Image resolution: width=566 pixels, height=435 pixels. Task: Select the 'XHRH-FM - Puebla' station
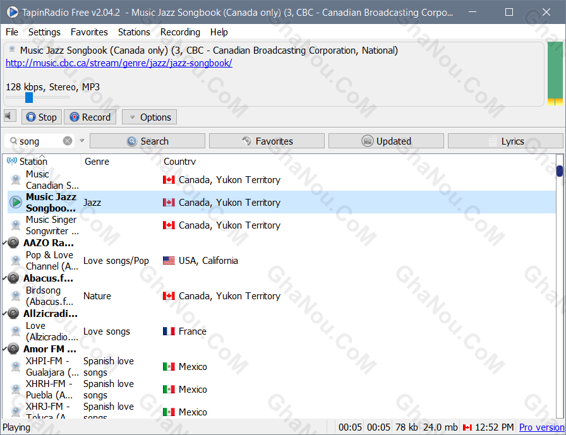pyautogui.click(x=282, y=389)
